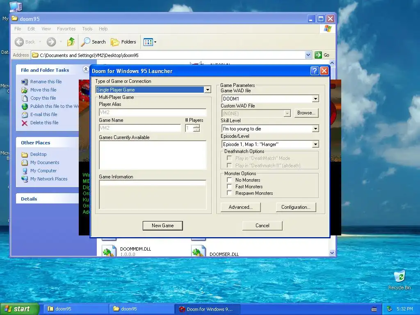Click the Forward arrow toolbar icon
This screenshot has width=420, height=315.
point(51,42)
